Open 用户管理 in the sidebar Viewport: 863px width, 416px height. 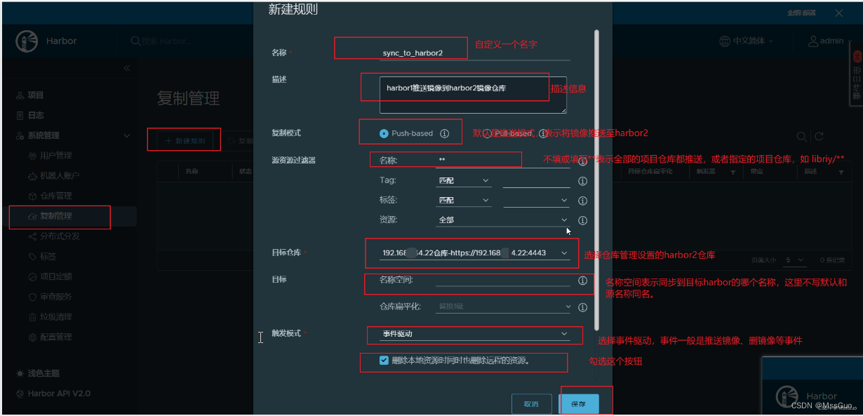pyautogui.click(x=55, y=156)
